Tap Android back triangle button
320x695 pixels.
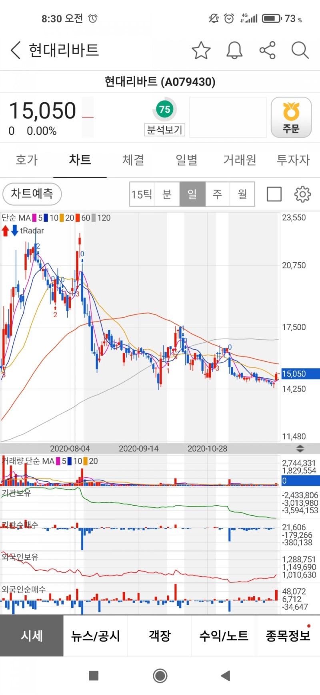click(226, 676)
